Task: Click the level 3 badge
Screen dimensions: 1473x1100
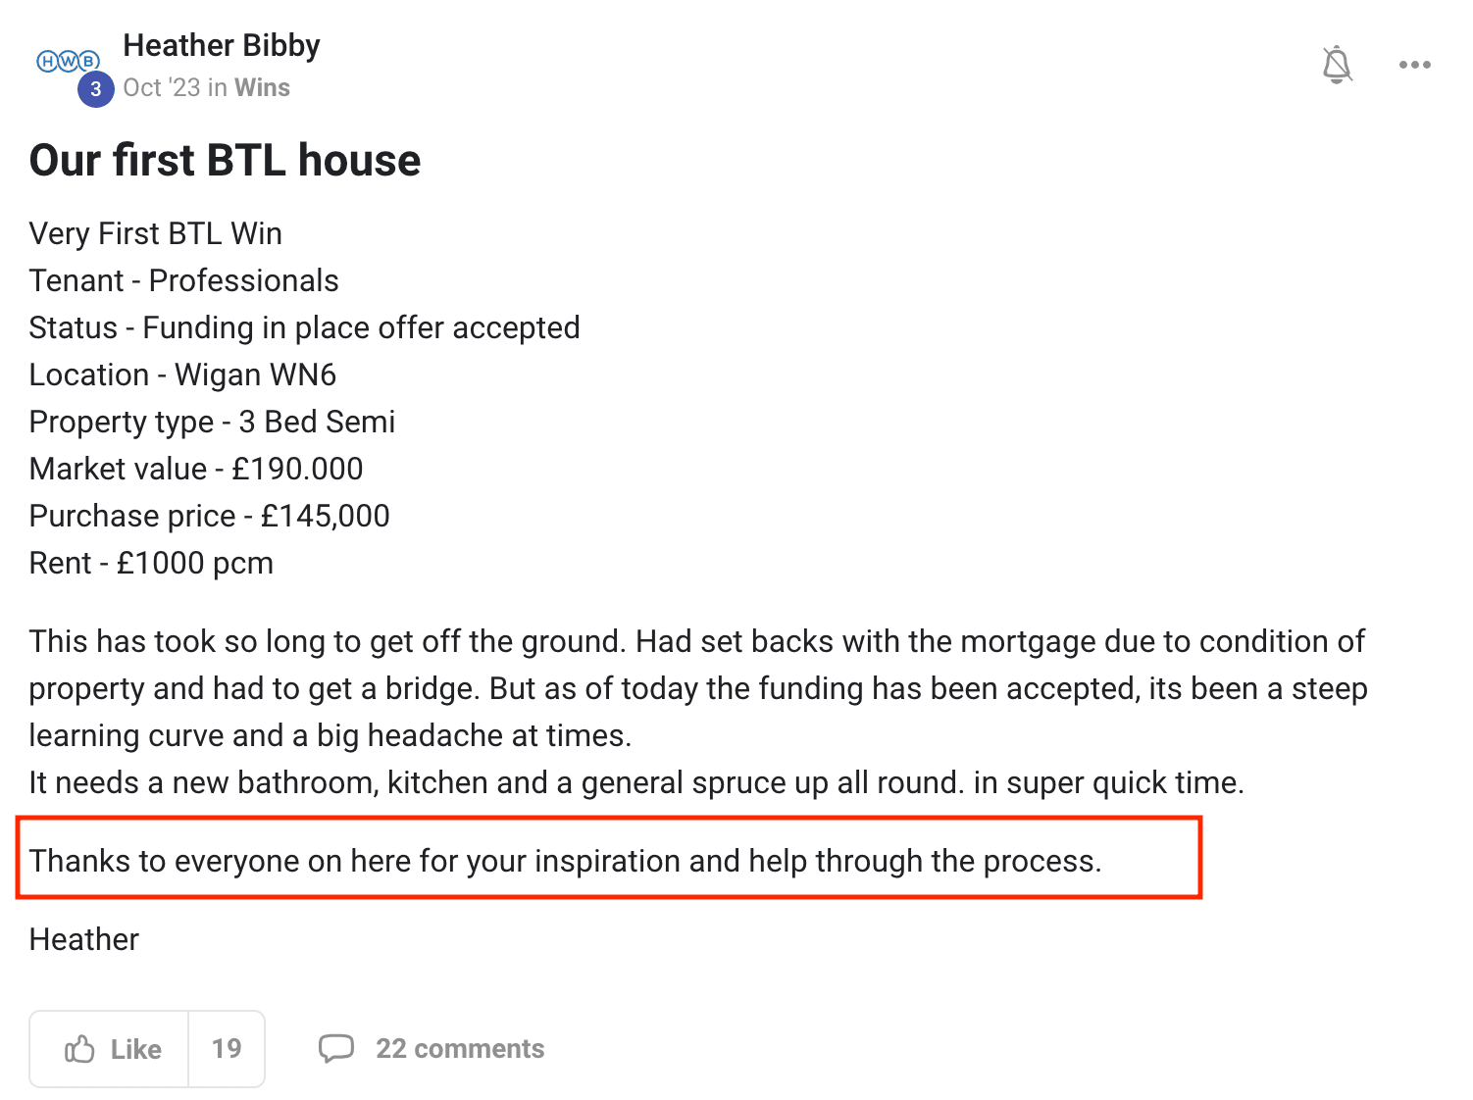Action: point(95,89)
